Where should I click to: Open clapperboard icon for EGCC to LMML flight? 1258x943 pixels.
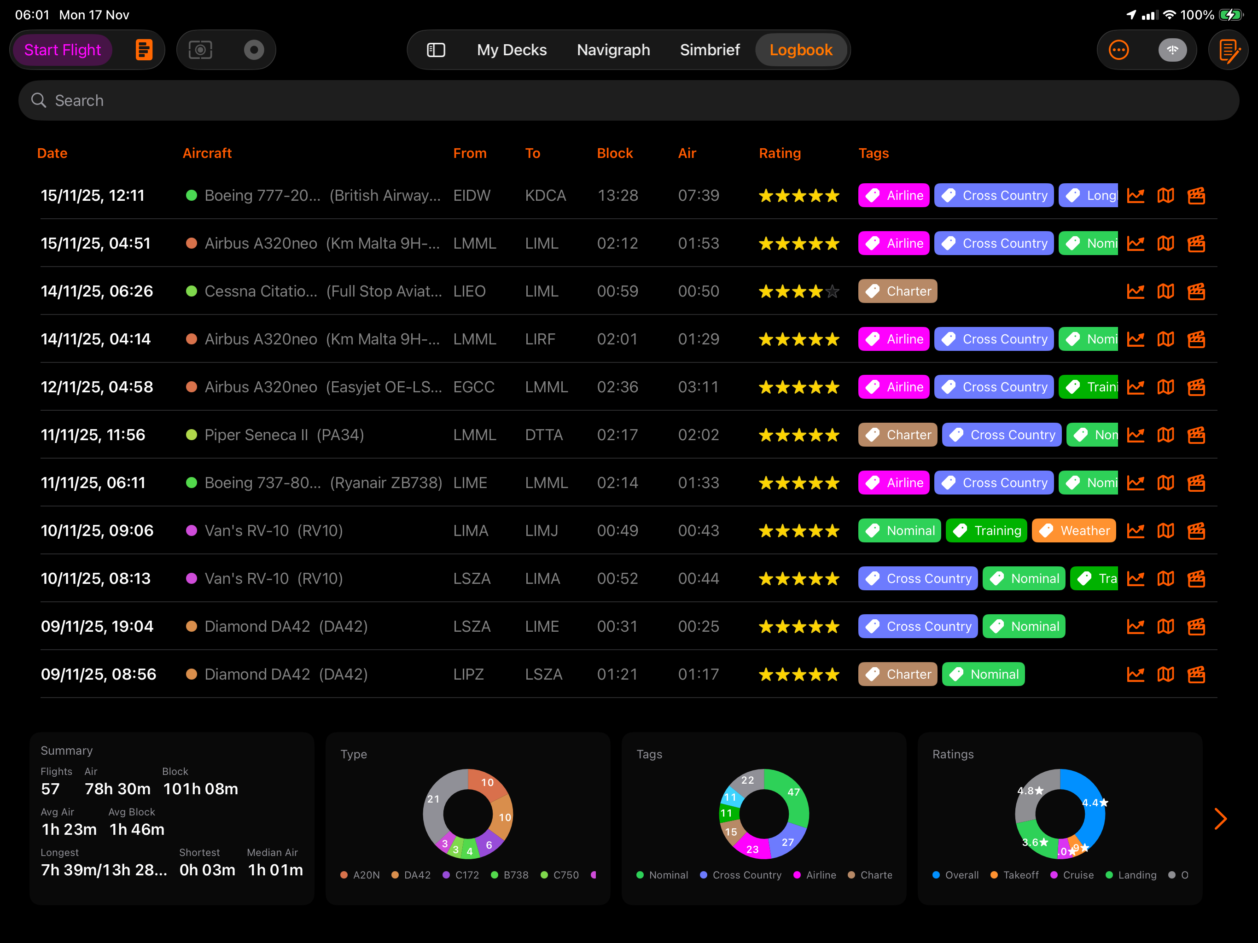(x=1196, y=387)
